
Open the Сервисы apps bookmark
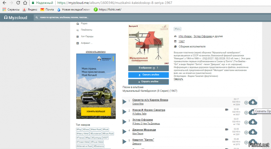[11, 9]
